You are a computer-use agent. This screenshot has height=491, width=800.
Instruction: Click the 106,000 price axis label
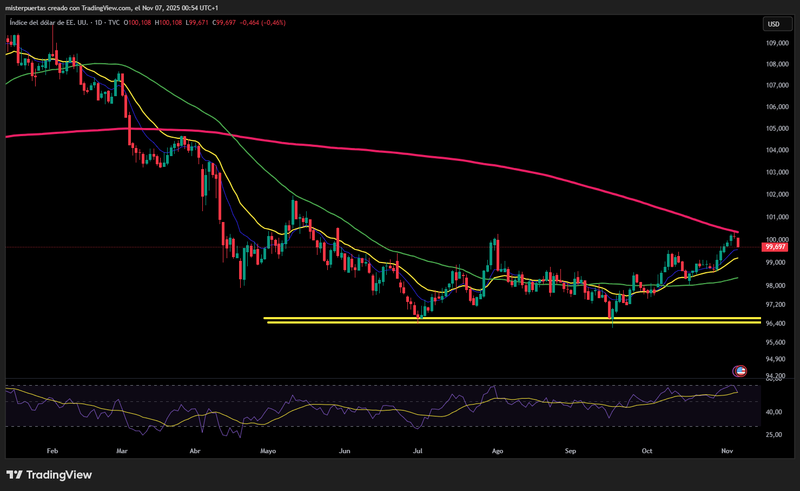click(777, 107)
